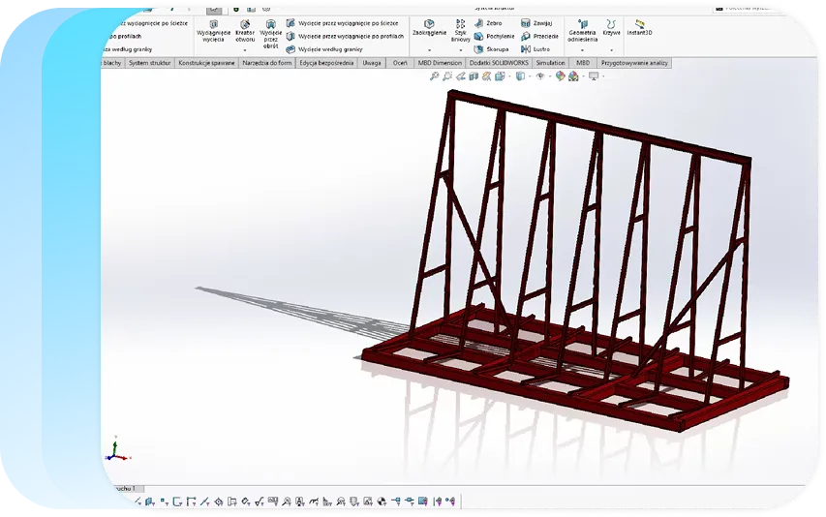Click the Wyciągnięcie wycięcia (extruded cut) tool
This screenshot has height=517, width=826.
click(x=213, y=31)
